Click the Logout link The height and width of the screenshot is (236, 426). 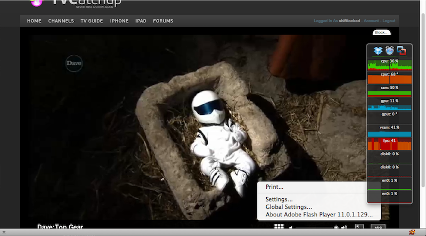389,21
